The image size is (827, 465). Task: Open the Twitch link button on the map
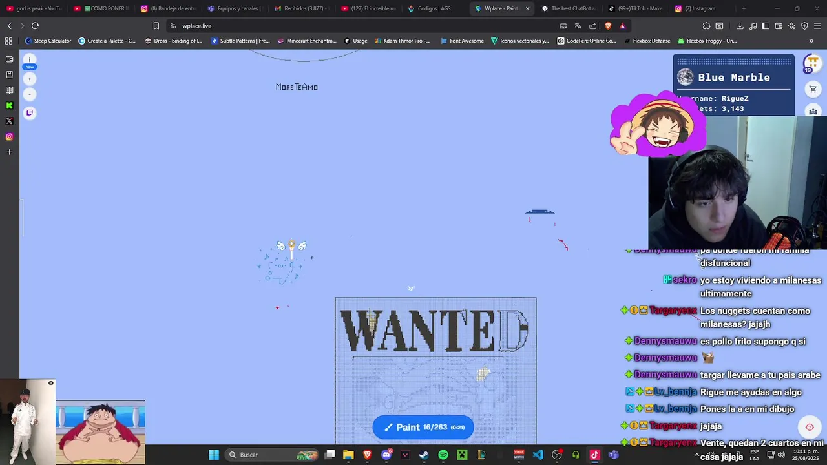pyautogui.click(x=29, y=113)
